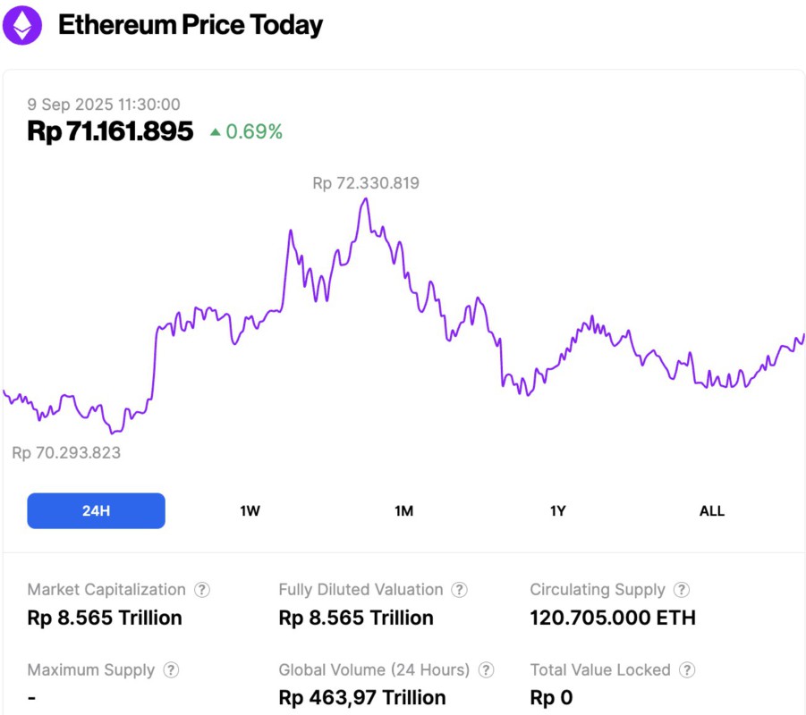Image resolution: width=806 pixels, height=715 pixels.
Task: Click the 9 Sep 2025 timestamp
Action: click(x=106, y=105)
